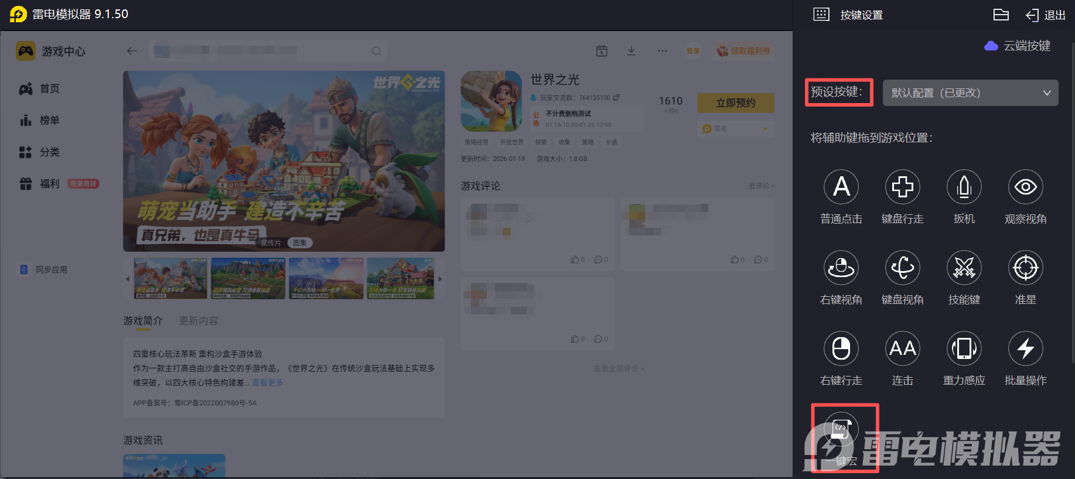Focus the game center search box
Viewport: 1075px width, 479px height.
pyautogui.click(x=268, y=51)
